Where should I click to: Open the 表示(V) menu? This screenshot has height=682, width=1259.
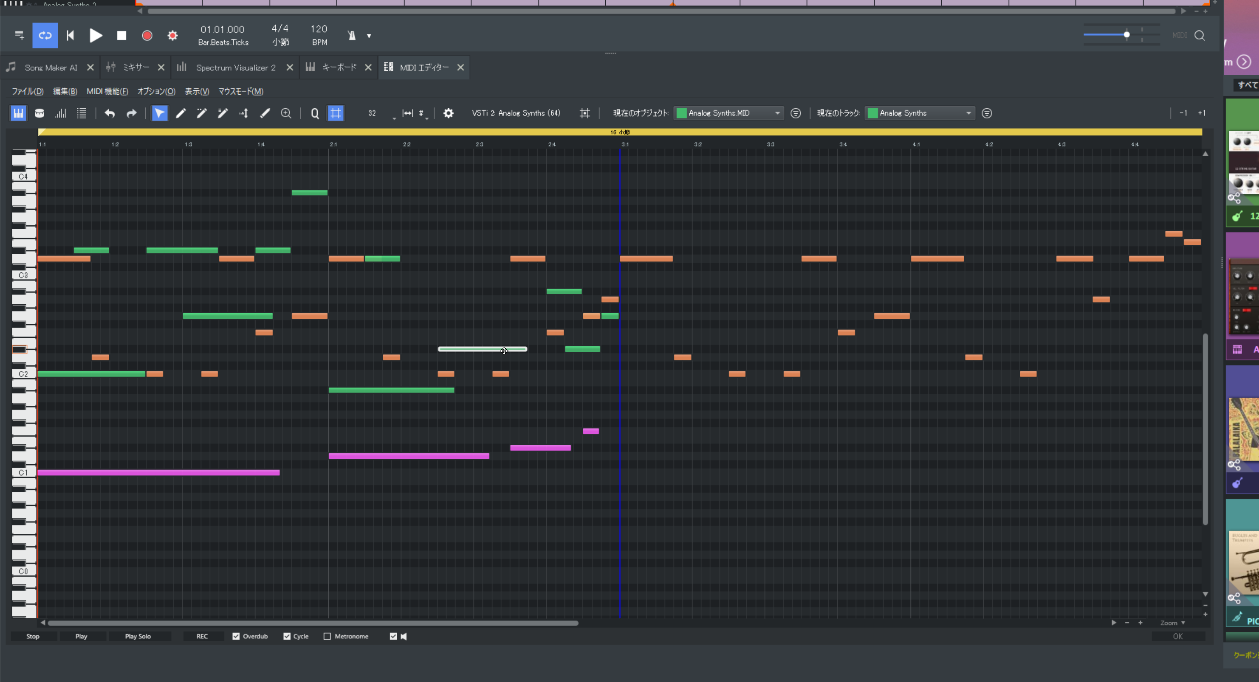click(x=197, y=91)
